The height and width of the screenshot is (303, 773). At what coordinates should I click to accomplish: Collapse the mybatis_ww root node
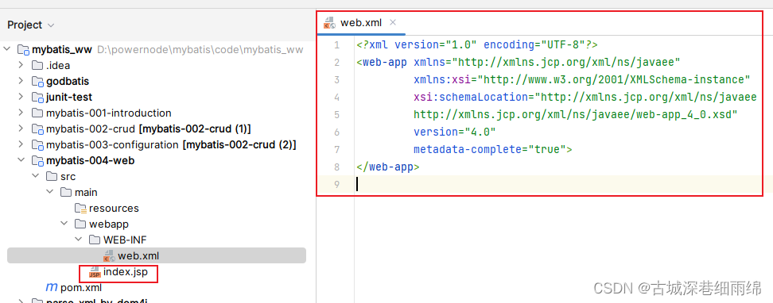point(7,50)
